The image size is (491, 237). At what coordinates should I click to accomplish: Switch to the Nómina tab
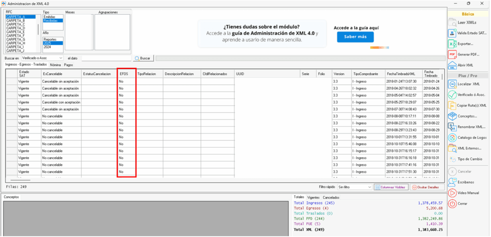[55, 65]
